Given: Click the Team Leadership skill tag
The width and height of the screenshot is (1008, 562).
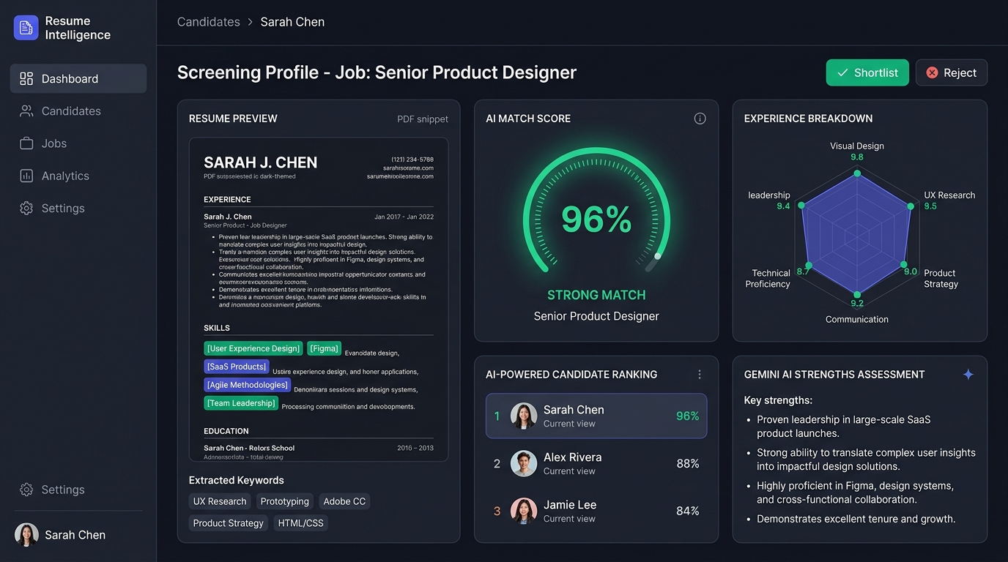Looking at the screenshot, I should click(x=241, y=403).
